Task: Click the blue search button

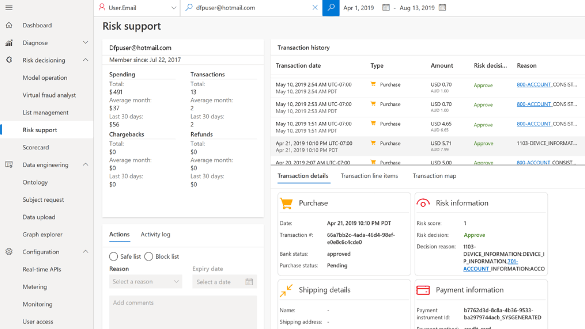Action: point(331,8)
